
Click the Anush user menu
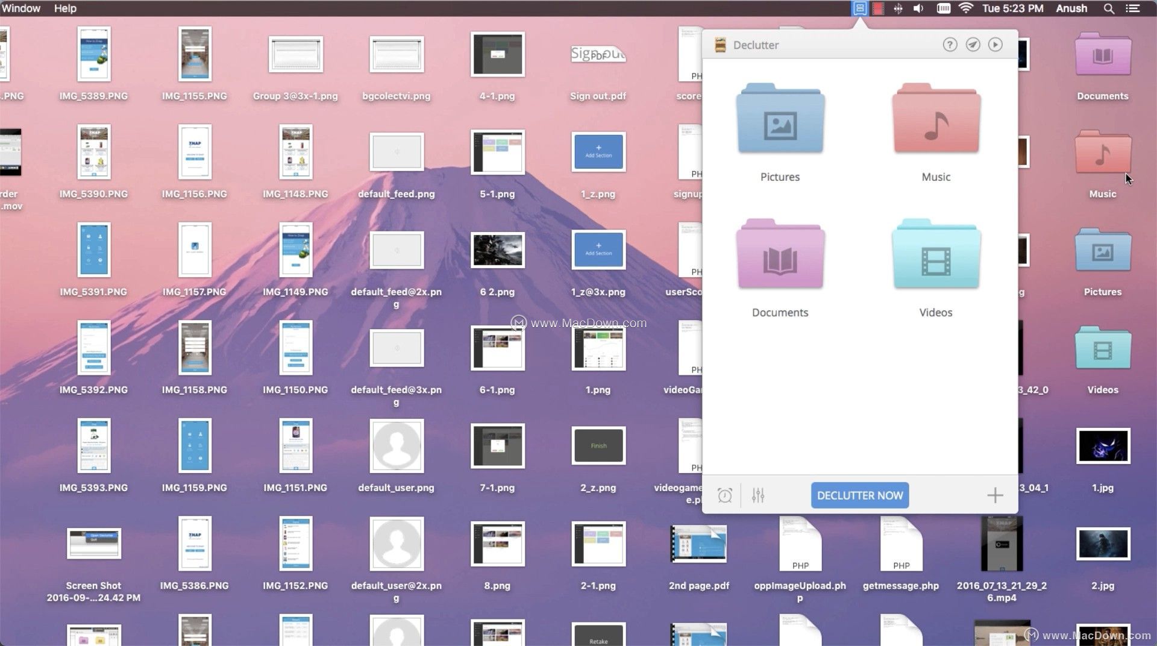pos(1071,8)
